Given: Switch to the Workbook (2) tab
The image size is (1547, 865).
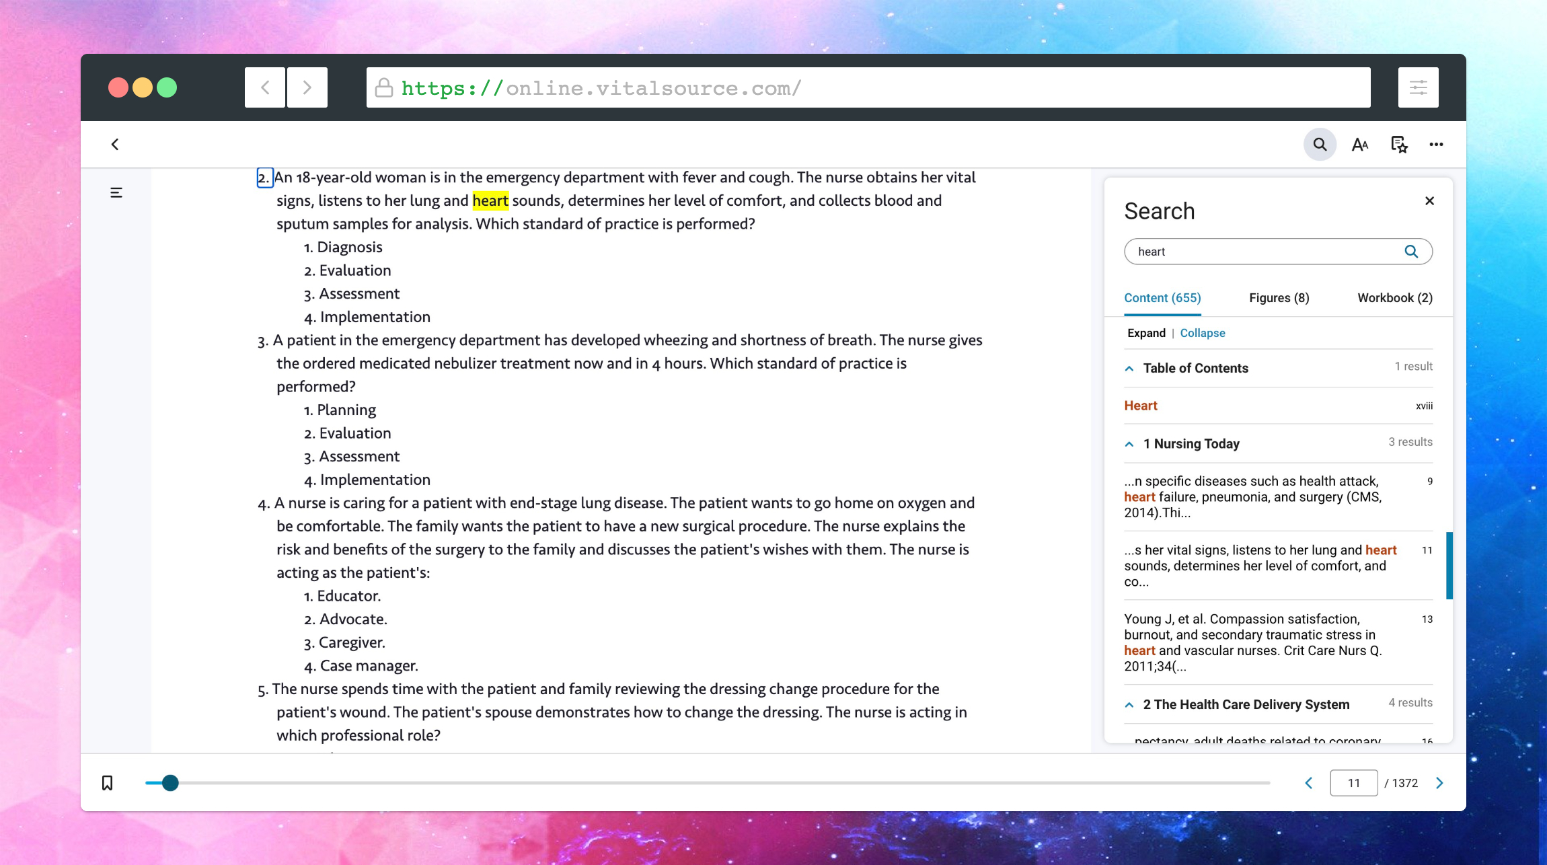Looking at the screenshot, I should pos(1394,297).
